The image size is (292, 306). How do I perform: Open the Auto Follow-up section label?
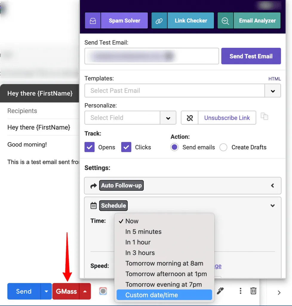point(122,185)
